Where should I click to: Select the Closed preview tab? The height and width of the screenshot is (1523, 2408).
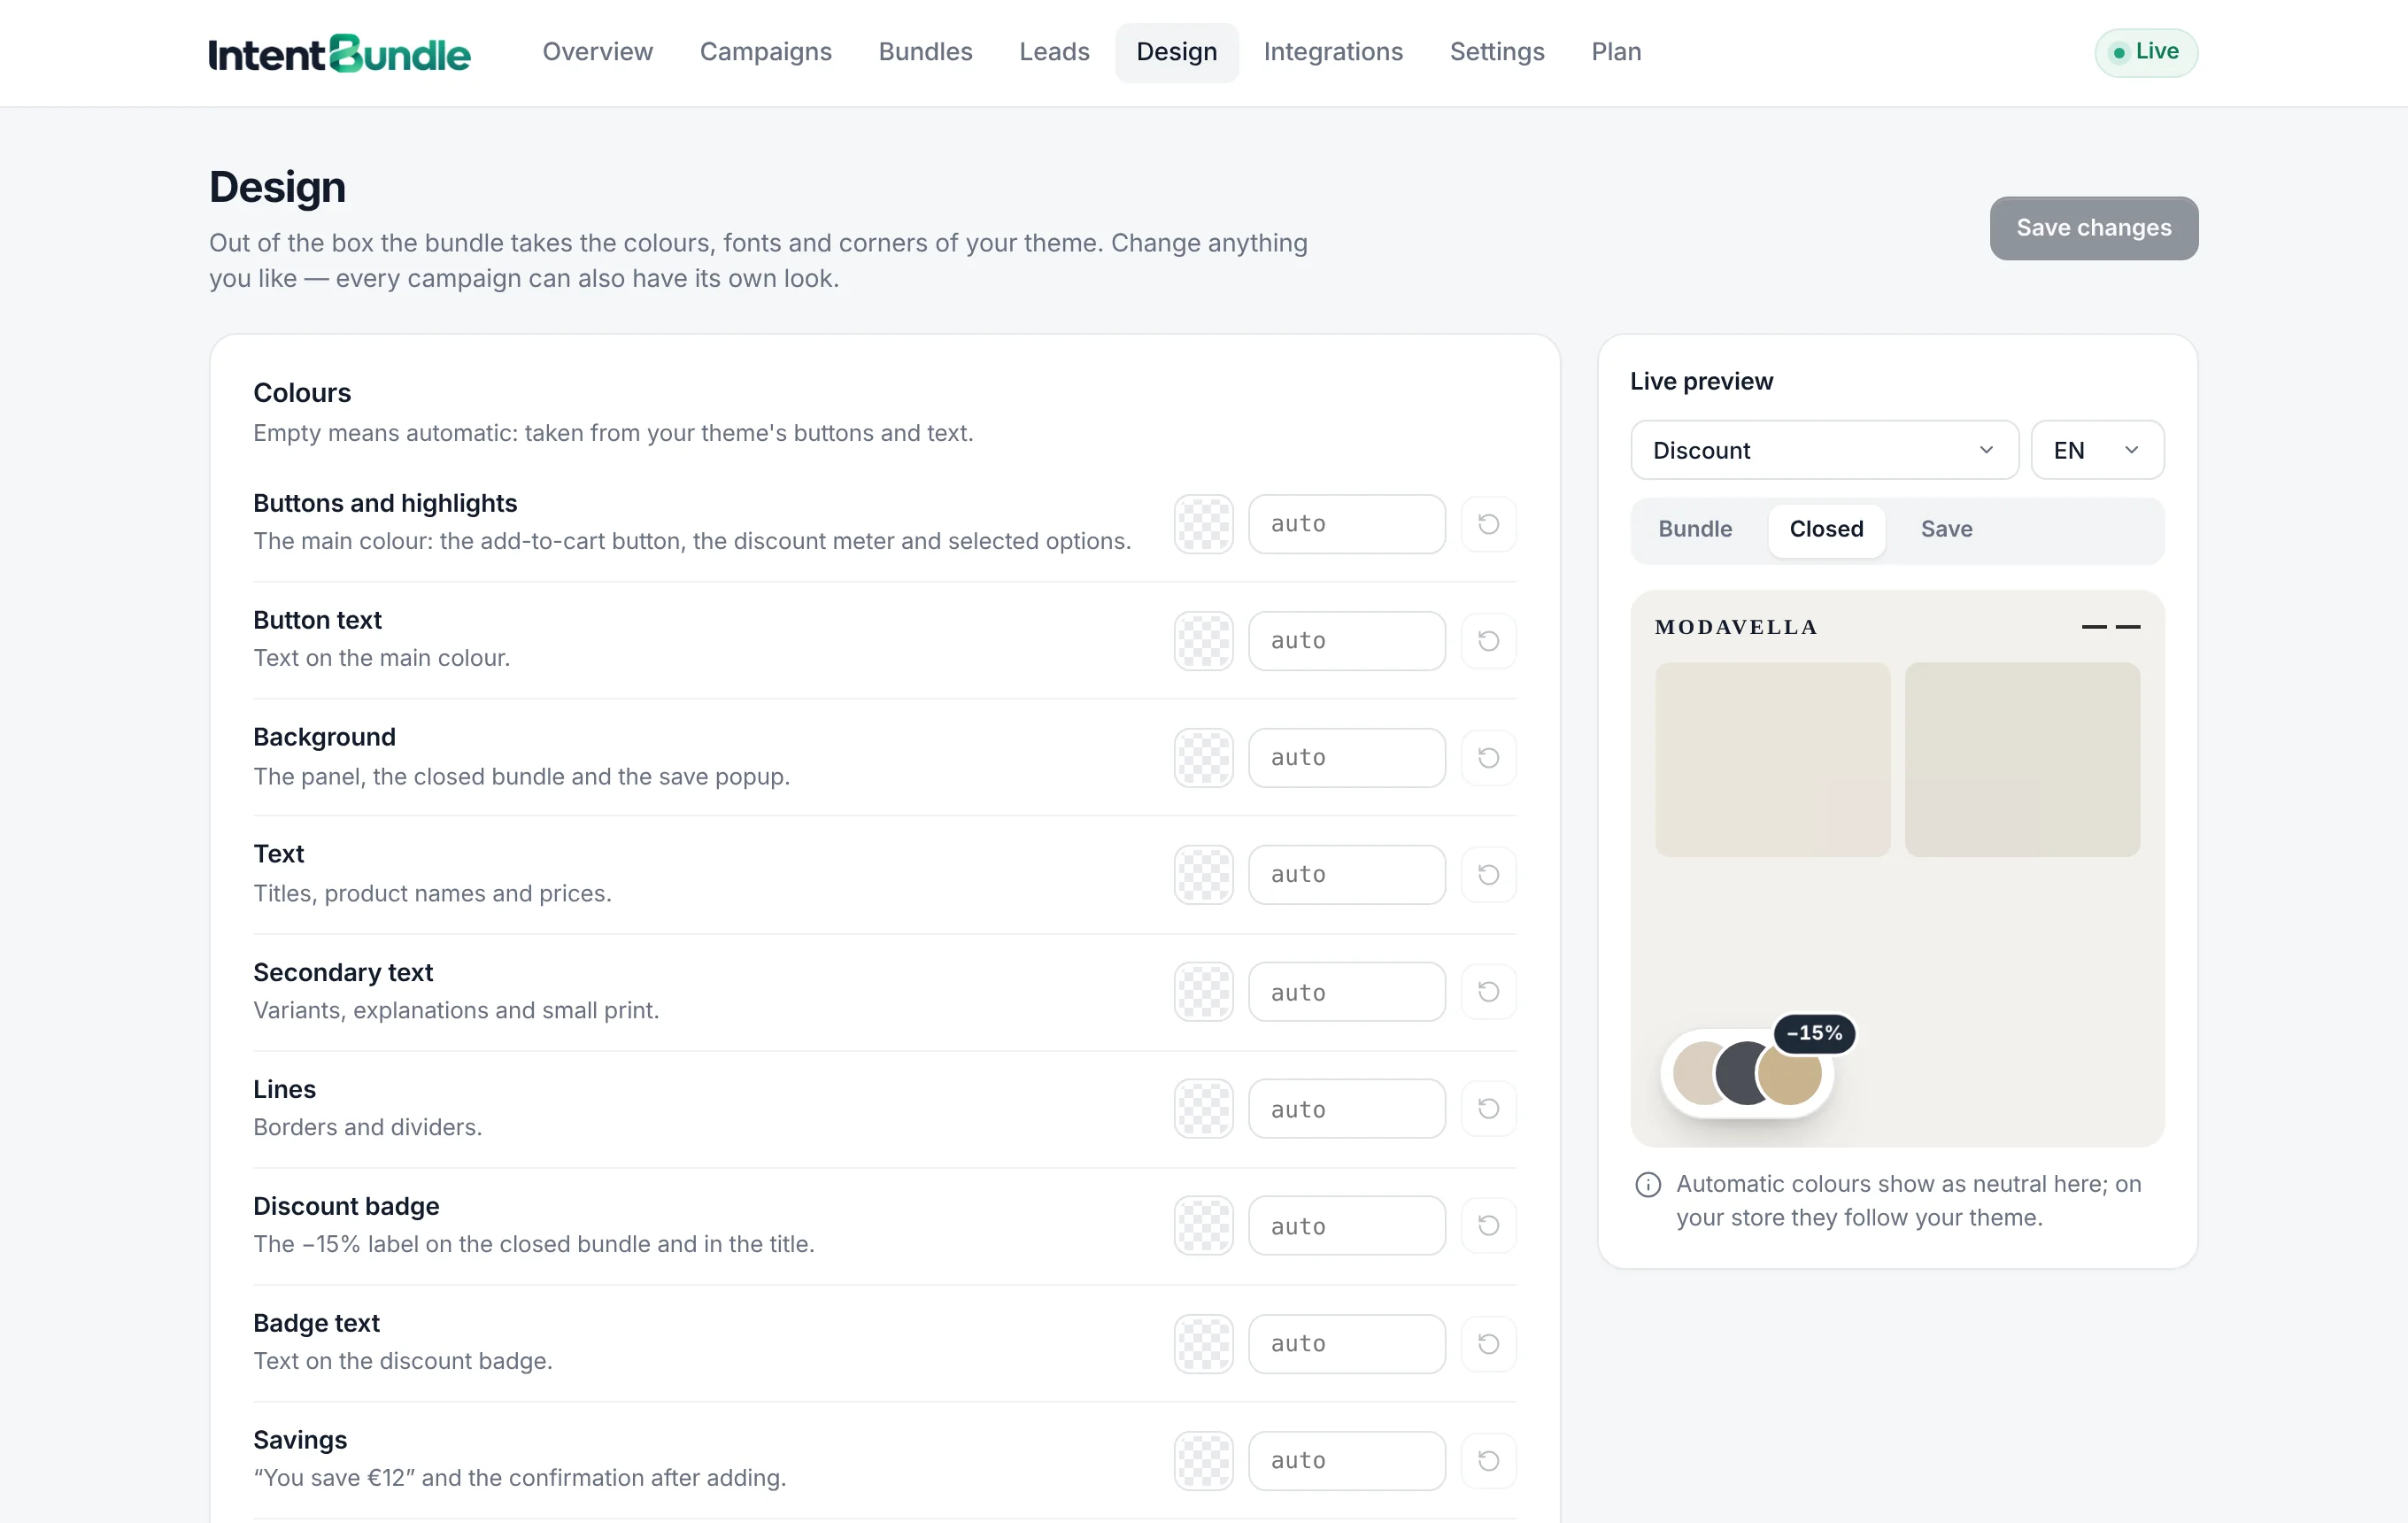pos(1826,530)
